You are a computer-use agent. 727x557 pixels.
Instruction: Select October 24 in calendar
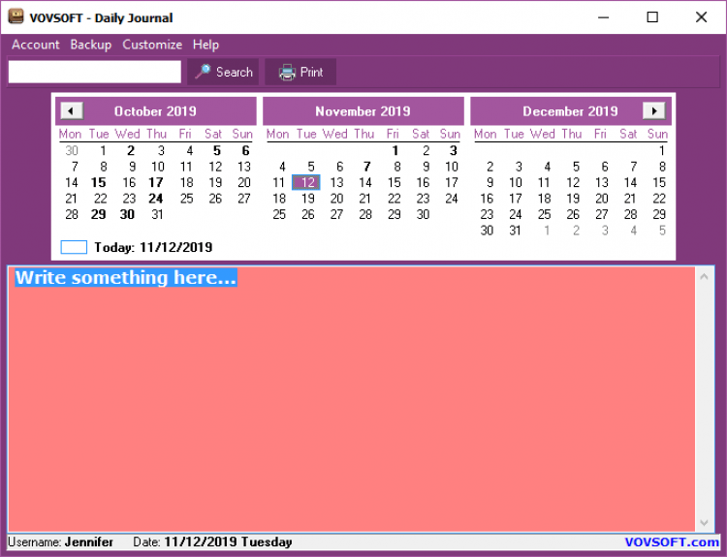point(156,199)
